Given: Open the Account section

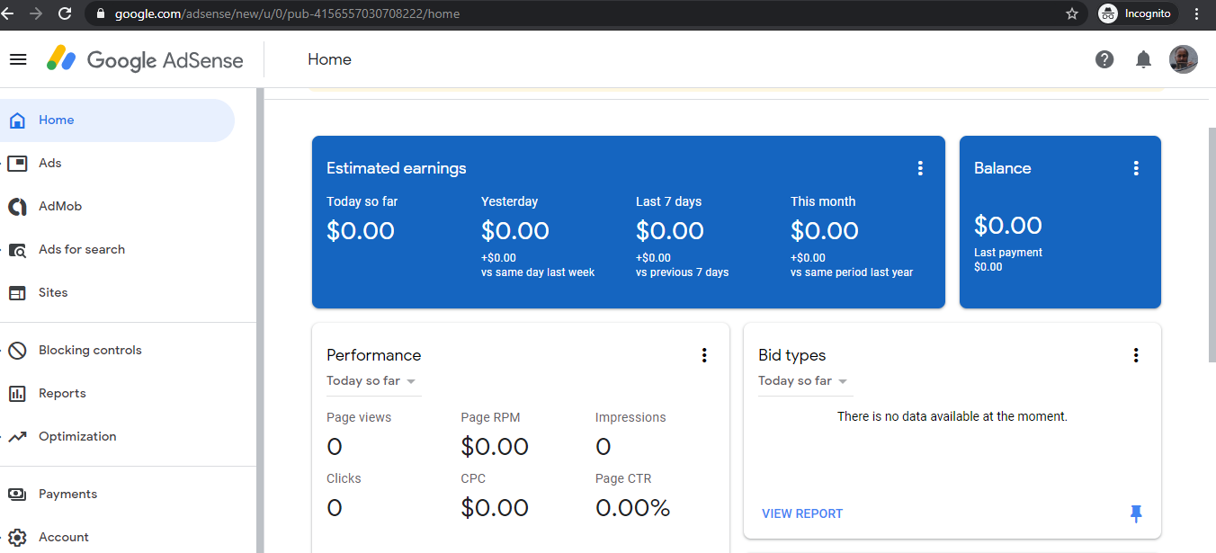Looking at the screenshot, I should click(63, 537).
